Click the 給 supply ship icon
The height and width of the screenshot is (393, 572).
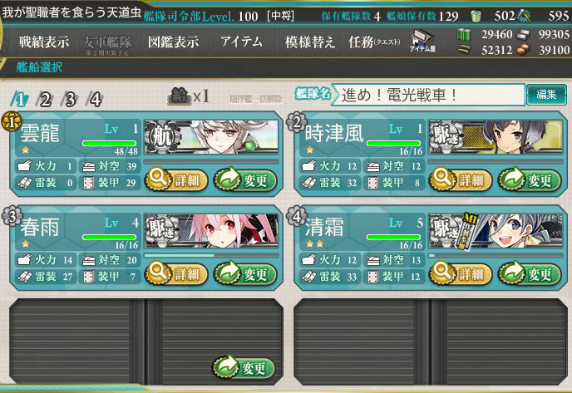click(x=179, y=96)
